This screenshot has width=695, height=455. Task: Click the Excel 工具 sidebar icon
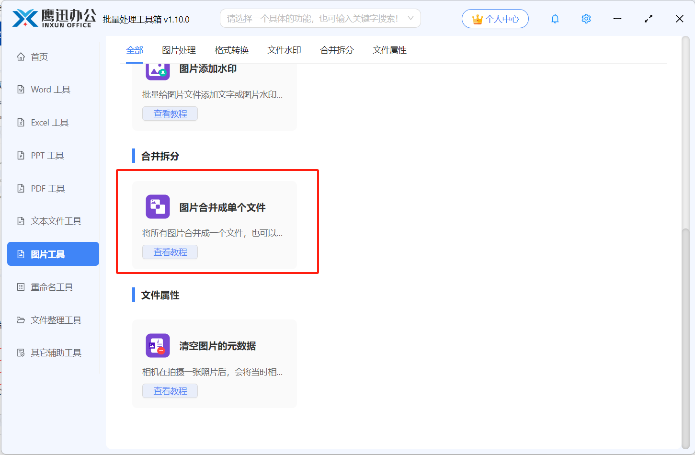pos(21,122)
